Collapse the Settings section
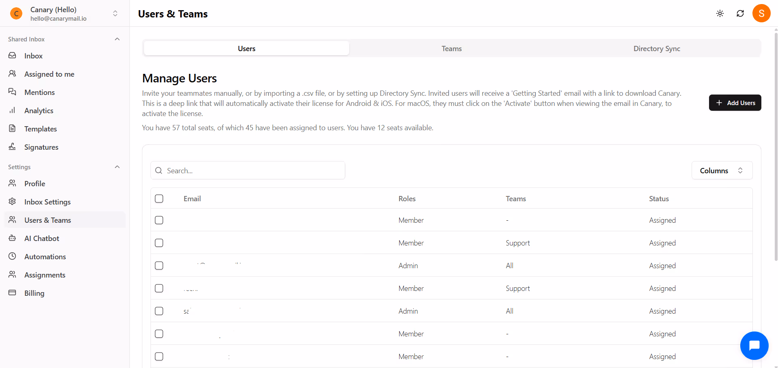 [x=117, y=167]
